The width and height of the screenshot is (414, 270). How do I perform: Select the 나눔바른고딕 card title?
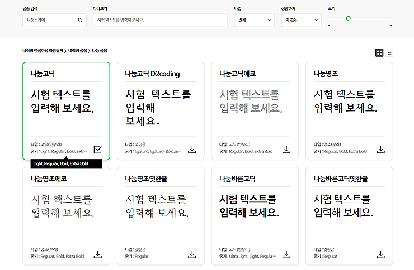point(237,179)
